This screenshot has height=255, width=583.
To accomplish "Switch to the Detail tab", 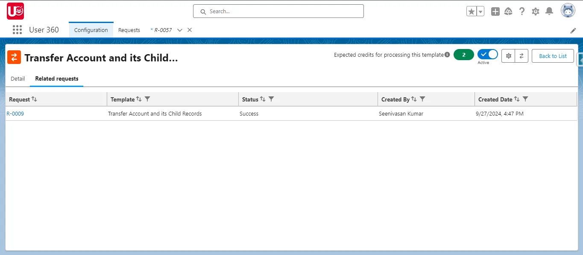I will [x=18, y=78].
